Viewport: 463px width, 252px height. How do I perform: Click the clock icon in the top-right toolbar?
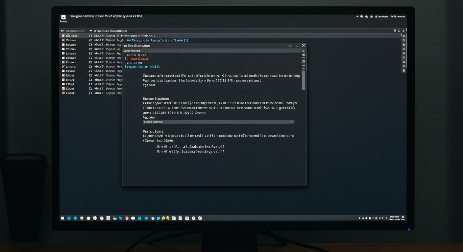click(367, 16)
